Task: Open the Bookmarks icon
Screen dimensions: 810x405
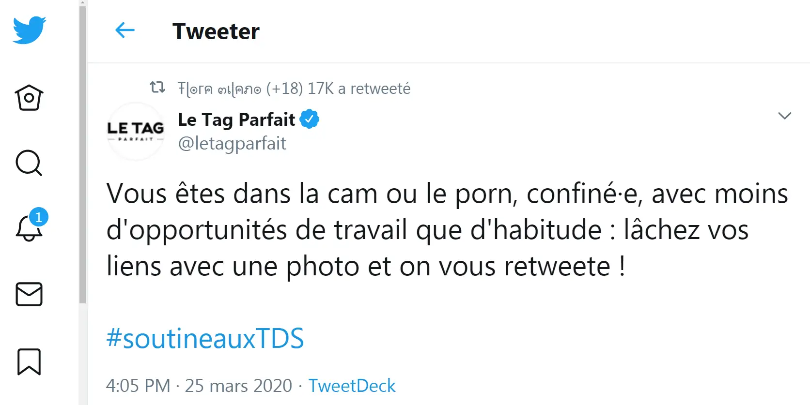Action: coord(29,361)
